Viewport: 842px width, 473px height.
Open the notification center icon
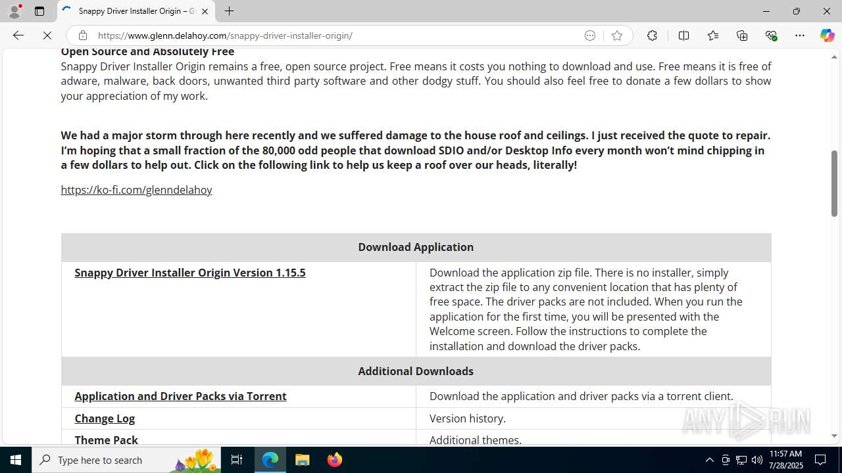[x=821, y=460]
